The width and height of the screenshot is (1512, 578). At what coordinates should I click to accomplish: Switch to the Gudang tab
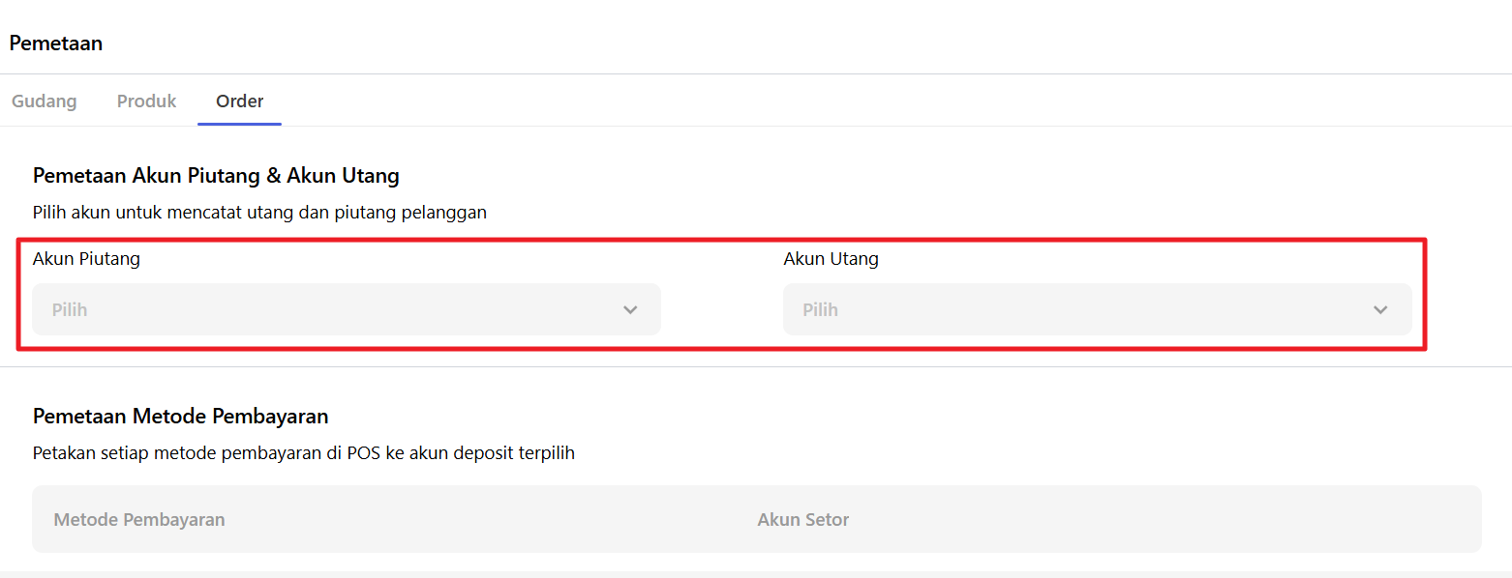click(x=45, y=101)
